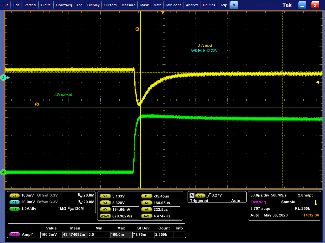Viewport: 325px width, 243px height.
Task: Open the Math menu
Action: coord(157,5)
